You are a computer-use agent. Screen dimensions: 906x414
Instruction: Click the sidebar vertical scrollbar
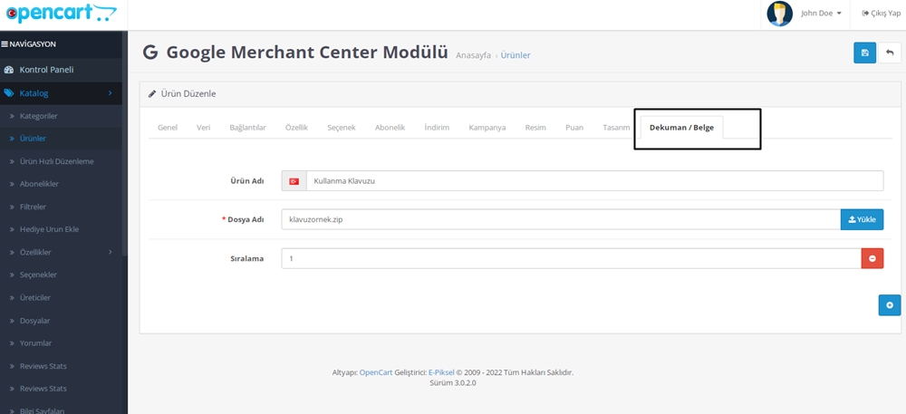point(125,143)
